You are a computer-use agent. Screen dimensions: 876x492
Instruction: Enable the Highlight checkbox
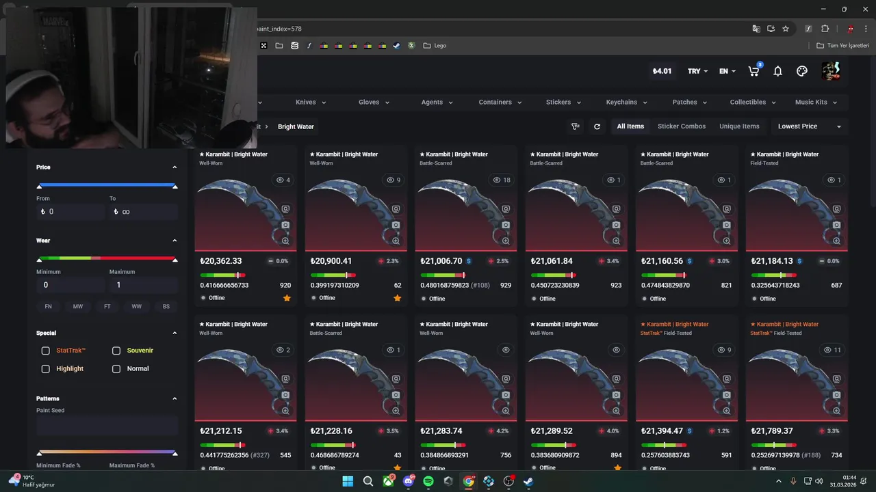coord(46,369)
